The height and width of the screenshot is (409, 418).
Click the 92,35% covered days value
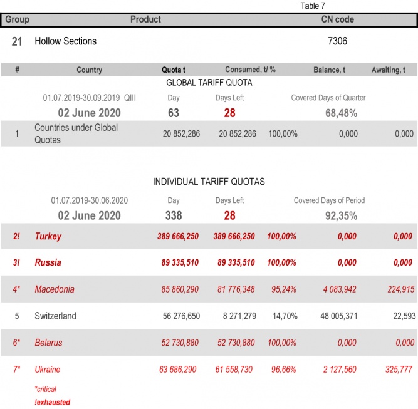click(342, 216)
